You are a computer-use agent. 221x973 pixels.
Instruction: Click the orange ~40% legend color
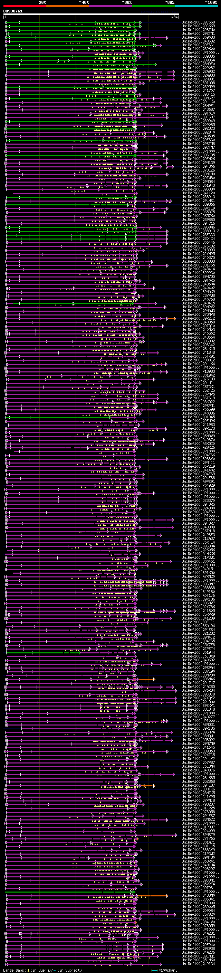(68, 6)
